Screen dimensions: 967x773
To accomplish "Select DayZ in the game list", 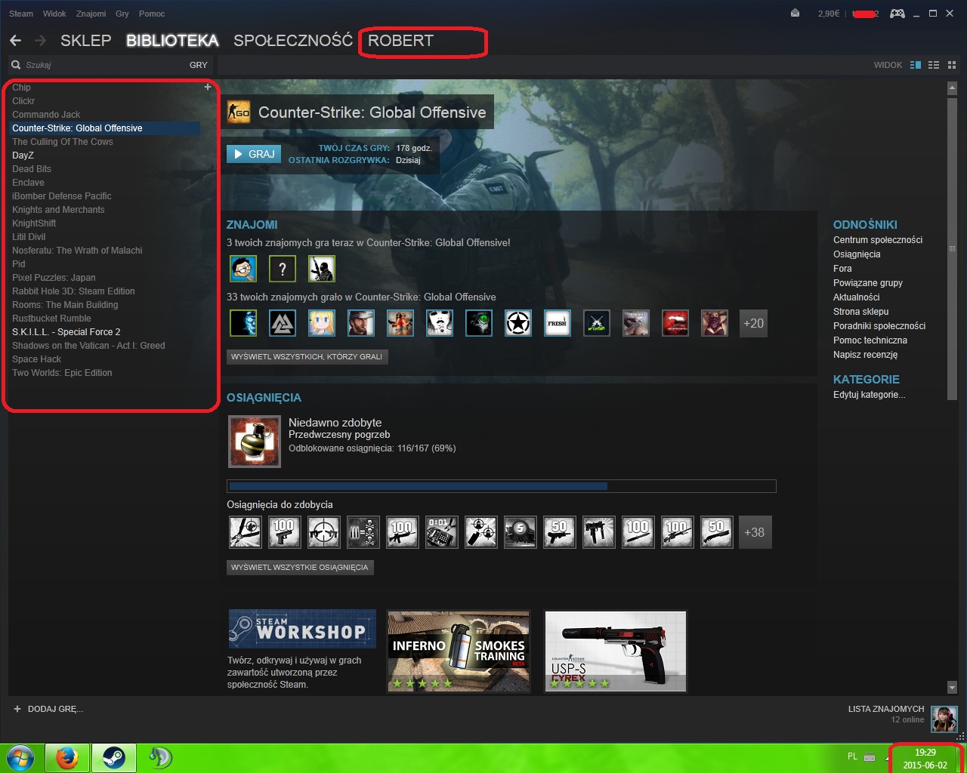I will 23,156.
